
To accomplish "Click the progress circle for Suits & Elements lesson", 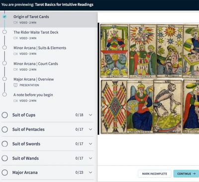I will (x=4, y=48).
